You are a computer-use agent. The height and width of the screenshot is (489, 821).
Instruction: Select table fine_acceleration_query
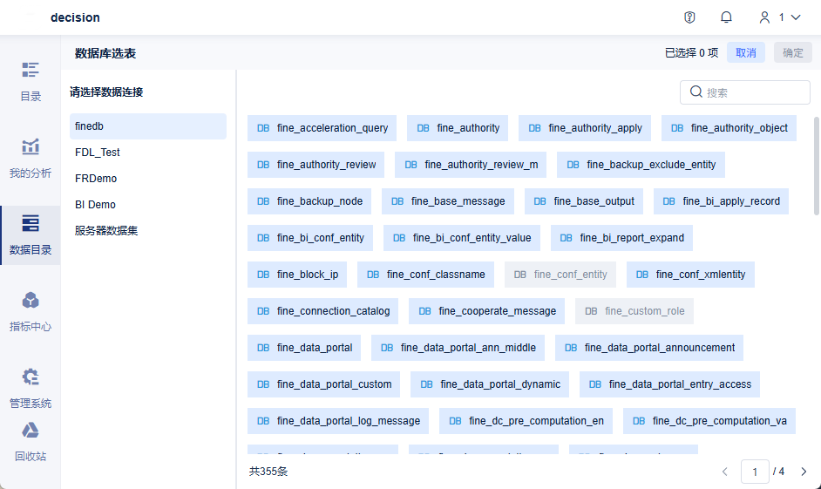point(322,128)
